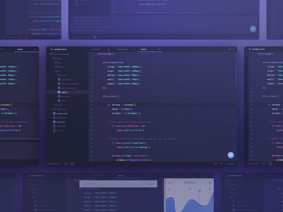Click the pencil edit icon beside index.html tab

coord(109,49)
